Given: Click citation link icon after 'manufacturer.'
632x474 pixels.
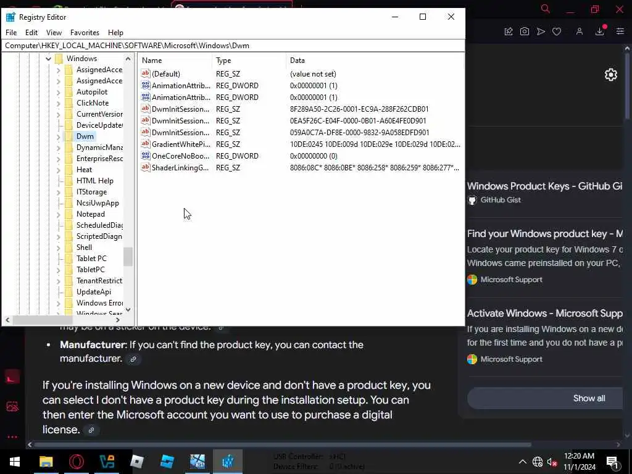Looking at the screenshot, I should pos(133,359).
